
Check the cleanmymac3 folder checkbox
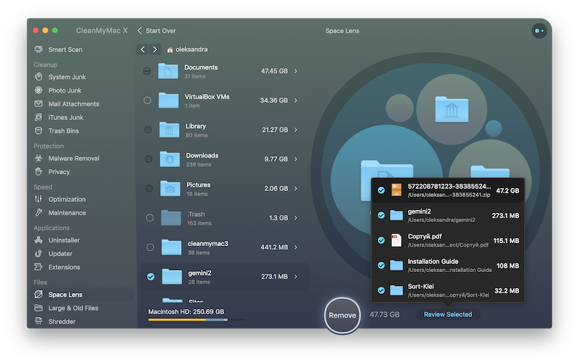[150, 247]
